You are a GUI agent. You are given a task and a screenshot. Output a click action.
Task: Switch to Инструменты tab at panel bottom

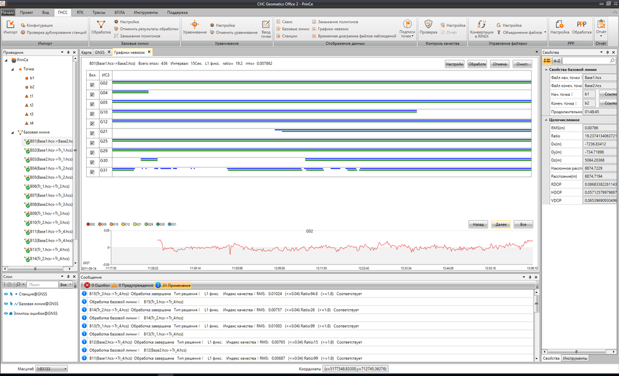pyautogui.click(x=575, y=358)
